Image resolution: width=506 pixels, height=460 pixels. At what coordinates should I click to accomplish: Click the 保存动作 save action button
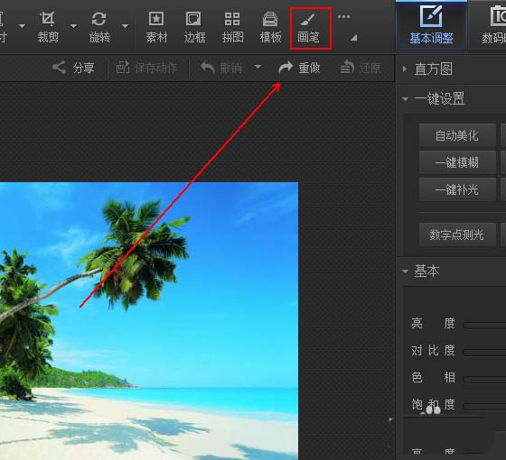pos(146,68)
